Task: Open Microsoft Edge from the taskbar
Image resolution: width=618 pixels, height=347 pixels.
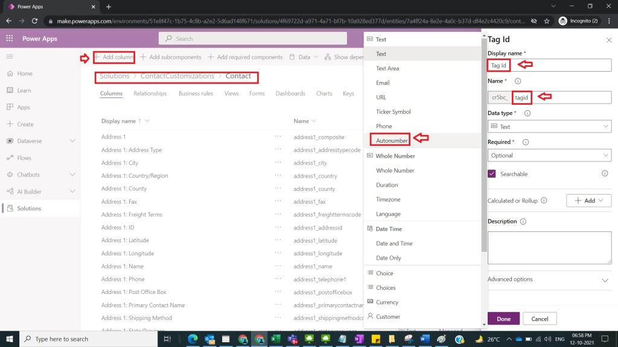Action: (x=194, y=339)
